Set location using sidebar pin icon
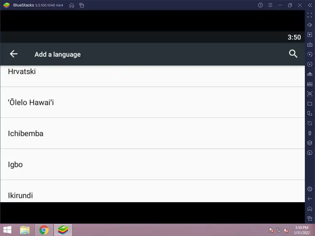This screenshot has height=236, width=315. pyautogui.click(x=310, y=133)
